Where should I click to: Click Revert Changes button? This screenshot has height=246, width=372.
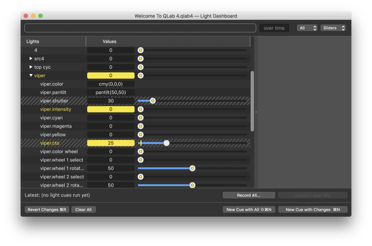pyautogui.click(x=46, y=210)
